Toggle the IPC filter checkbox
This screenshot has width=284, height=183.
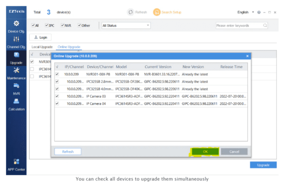[x=47, y=26]
